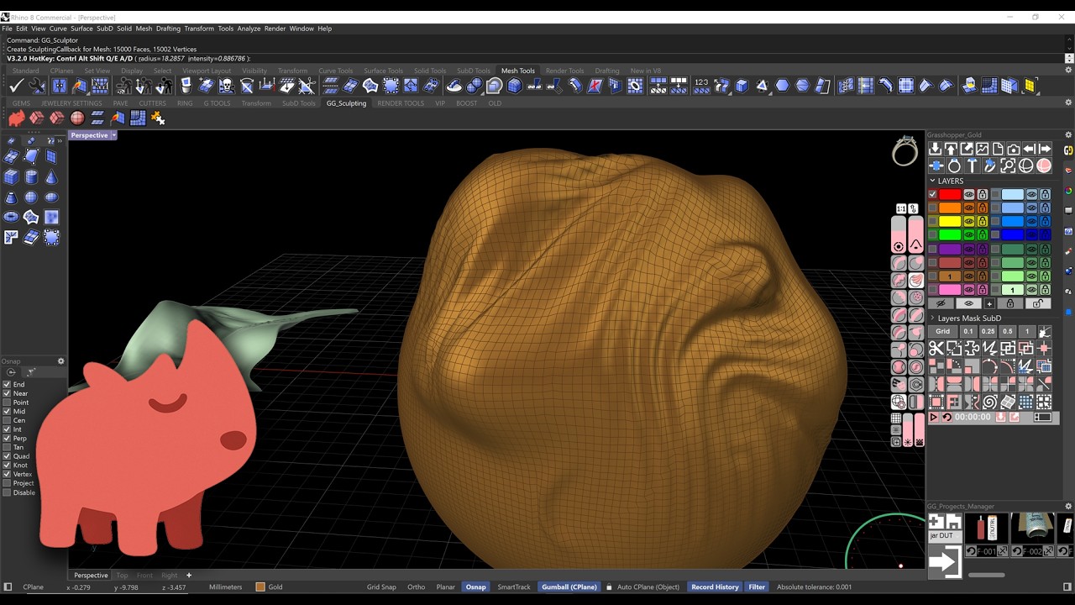This screenshot has width=1075, height=605.
Task: Click the sphere primitive icon in left sidebar
Action: (31, 197)
